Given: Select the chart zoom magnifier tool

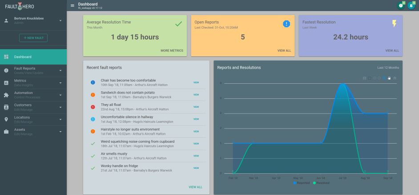Looking at the screenshot, I should (384, 78).
